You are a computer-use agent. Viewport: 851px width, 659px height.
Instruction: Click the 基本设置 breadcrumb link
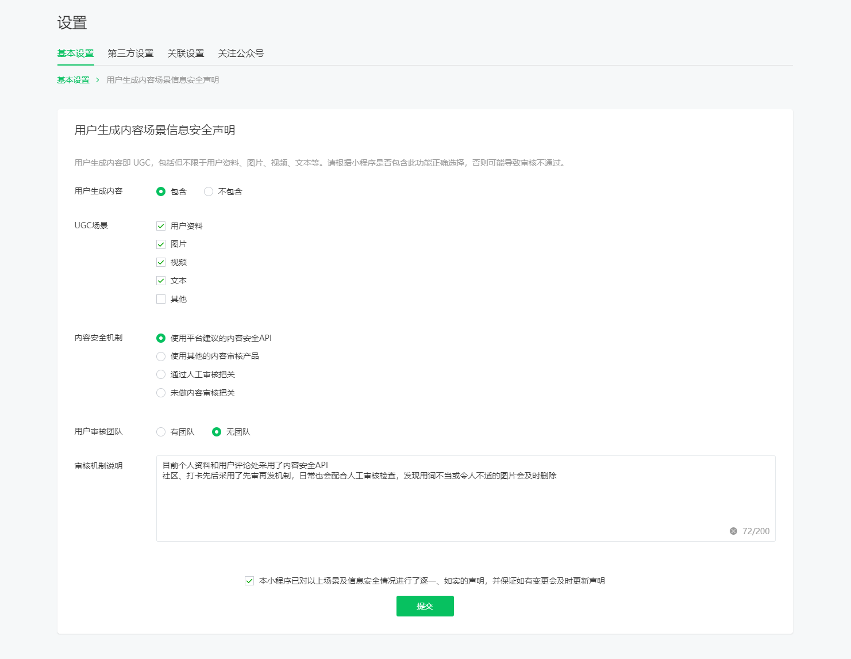click(73, 80)
